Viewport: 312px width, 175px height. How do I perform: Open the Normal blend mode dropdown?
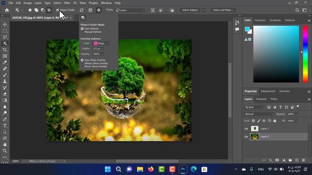(259, 114)
